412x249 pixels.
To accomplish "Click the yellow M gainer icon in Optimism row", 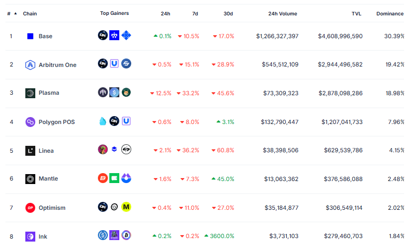I will (x=126, y=207).
